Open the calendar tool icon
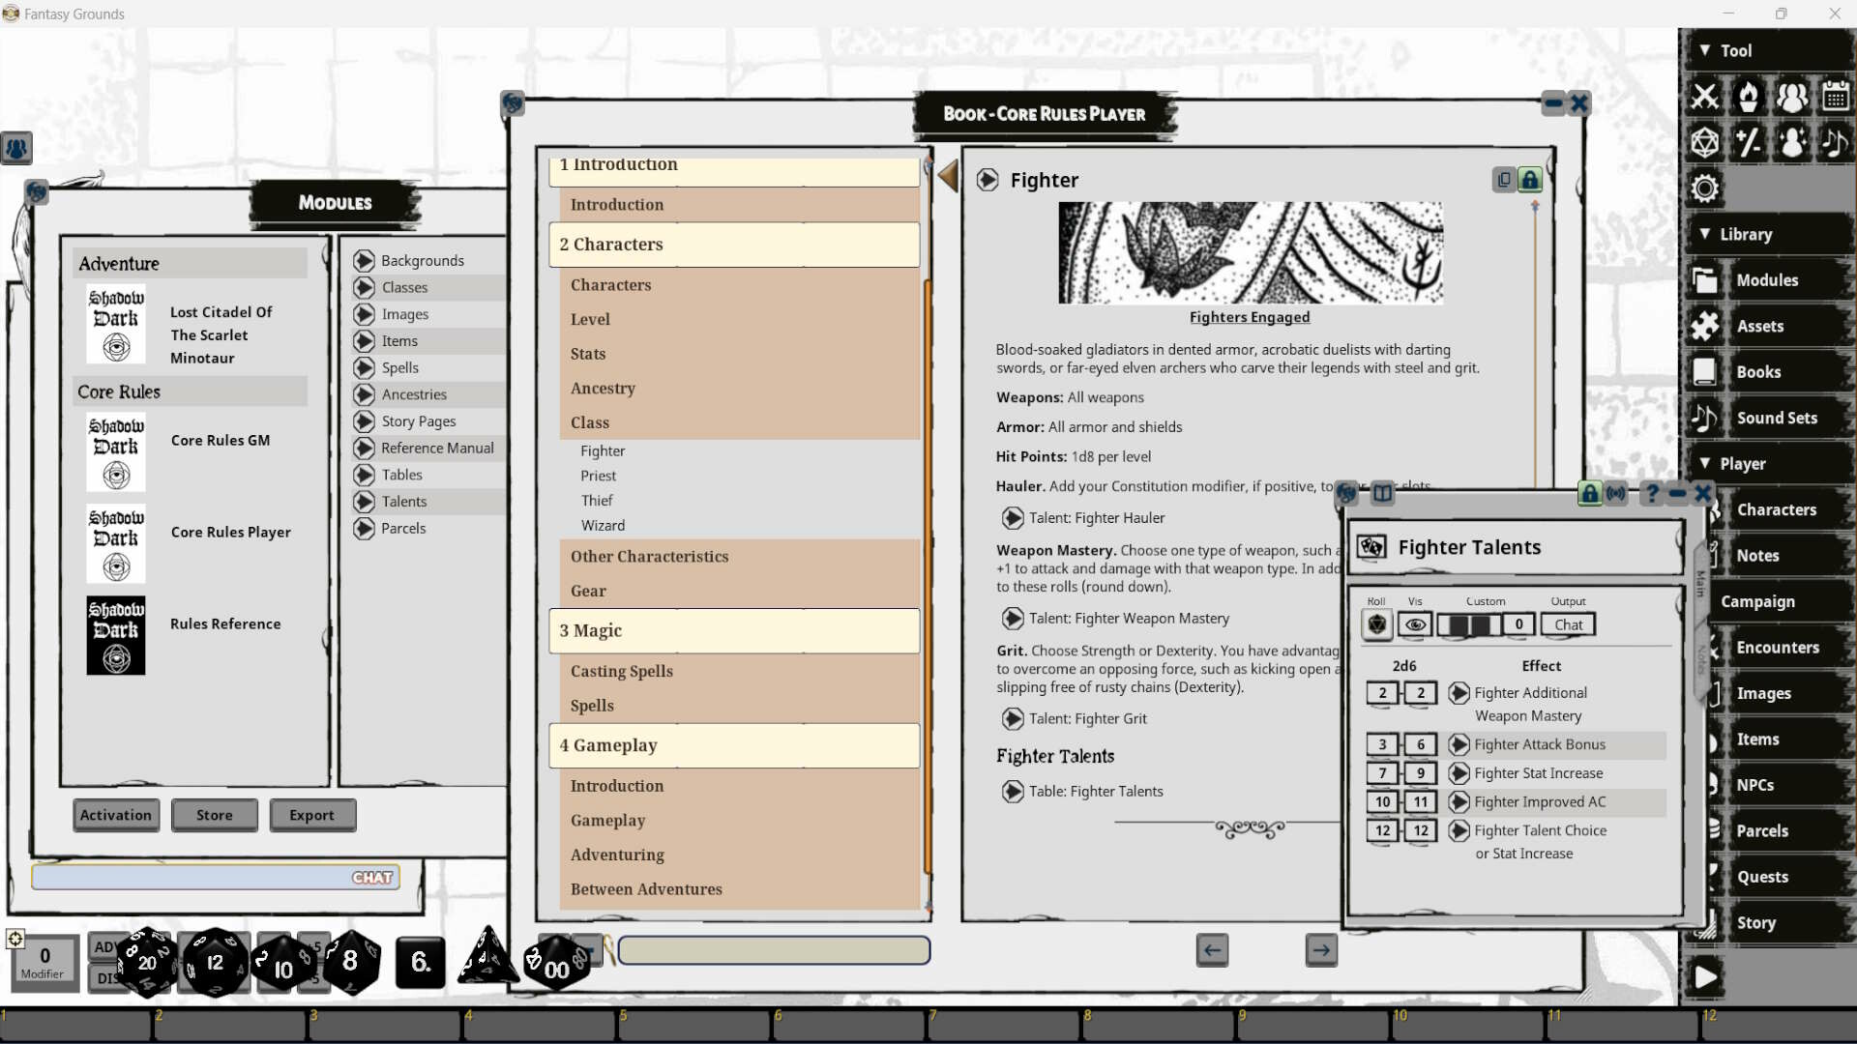This screenshot has height=1044, width=1857. pyautogui.click(x=1835, y=97)
